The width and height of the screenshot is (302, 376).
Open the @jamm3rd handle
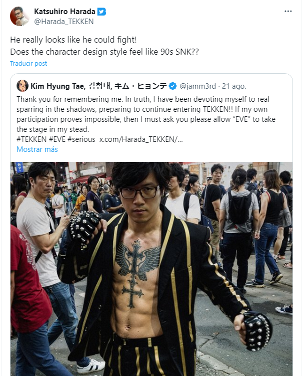pyautogui.click(x=197, y=86)
